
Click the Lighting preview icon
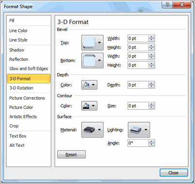tap(135, 130)
